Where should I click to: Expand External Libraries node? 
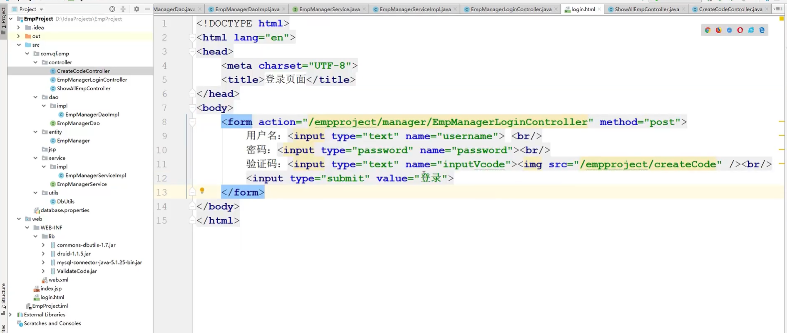10,315
